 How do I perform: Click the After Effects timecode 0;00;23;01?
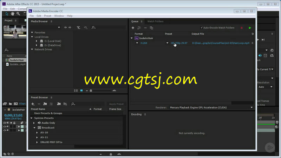pyautogui.click(x=13, y=115)
